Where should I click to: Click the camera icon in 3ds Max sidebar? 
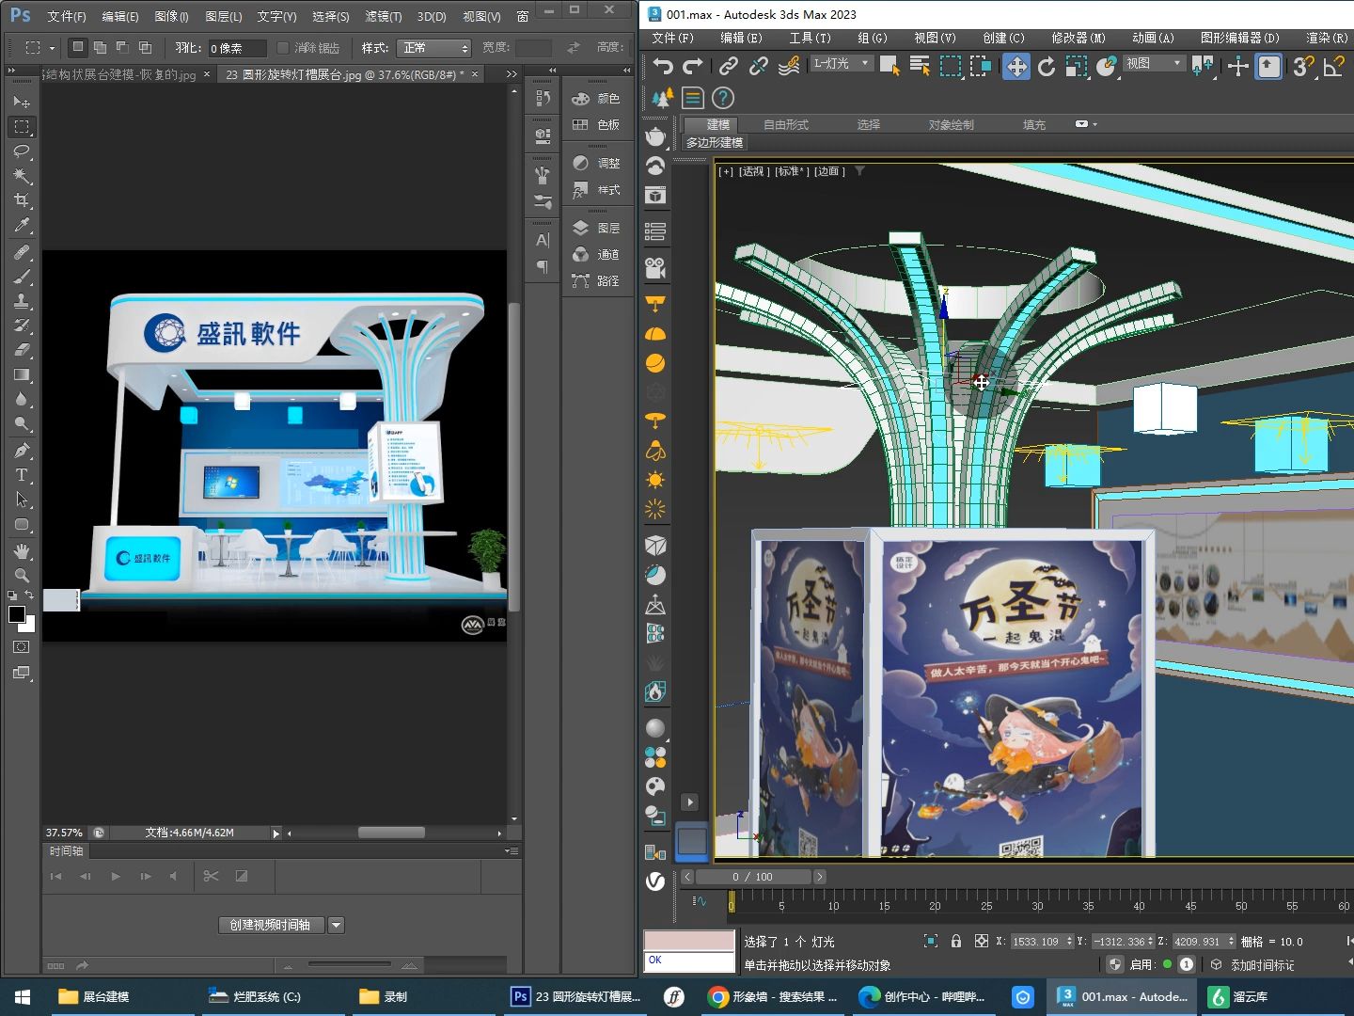point(655,268)
